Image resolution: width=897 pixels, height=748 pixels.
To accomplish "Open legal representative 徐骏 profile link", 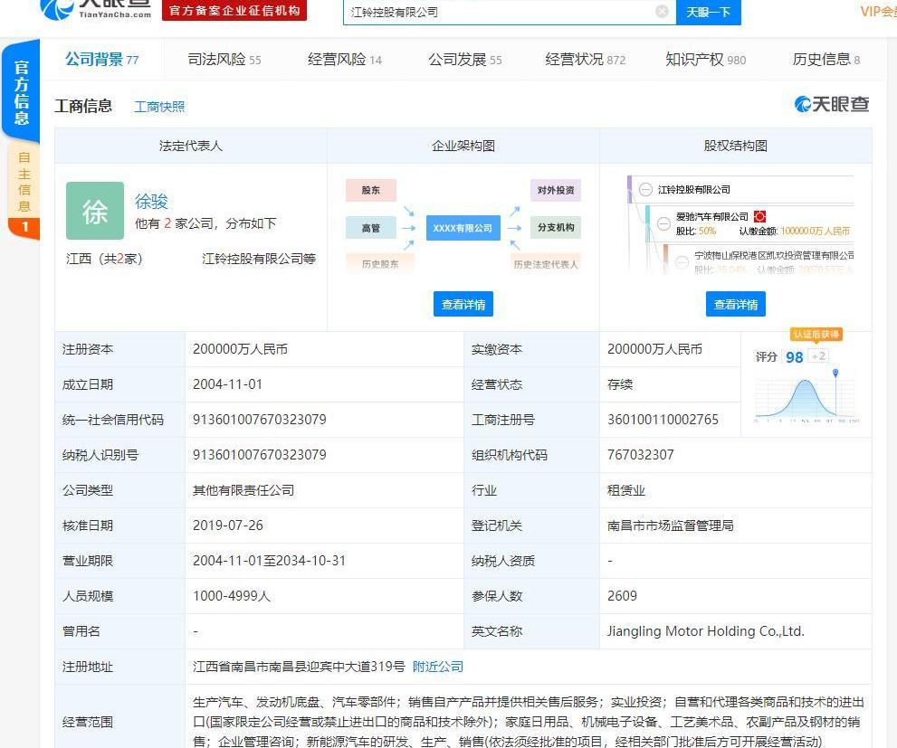I will [x=151, y=201].
